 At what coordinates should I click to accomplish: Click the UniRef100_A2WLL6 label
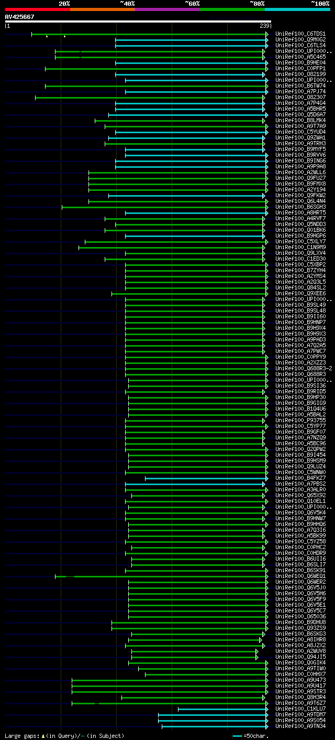tap(300, 172)
